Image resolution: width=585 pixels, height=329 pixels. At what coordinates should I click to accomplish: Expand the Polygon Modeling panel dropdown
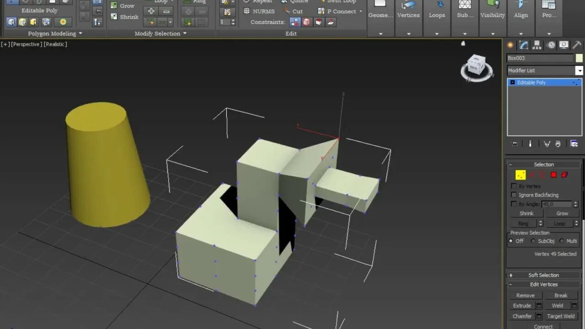coord(80,33)
